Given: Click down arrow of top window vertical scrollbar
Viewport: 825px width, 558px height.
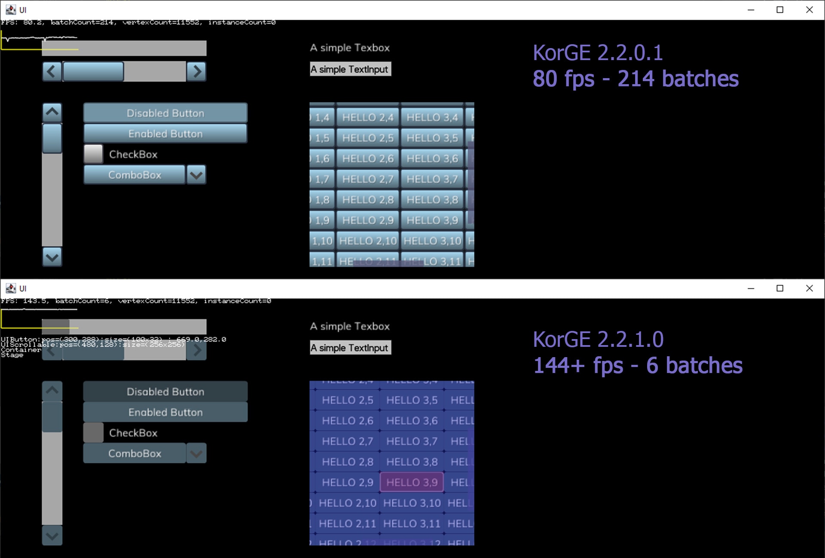Looking at the screenshot, I should tap(52, 257).
